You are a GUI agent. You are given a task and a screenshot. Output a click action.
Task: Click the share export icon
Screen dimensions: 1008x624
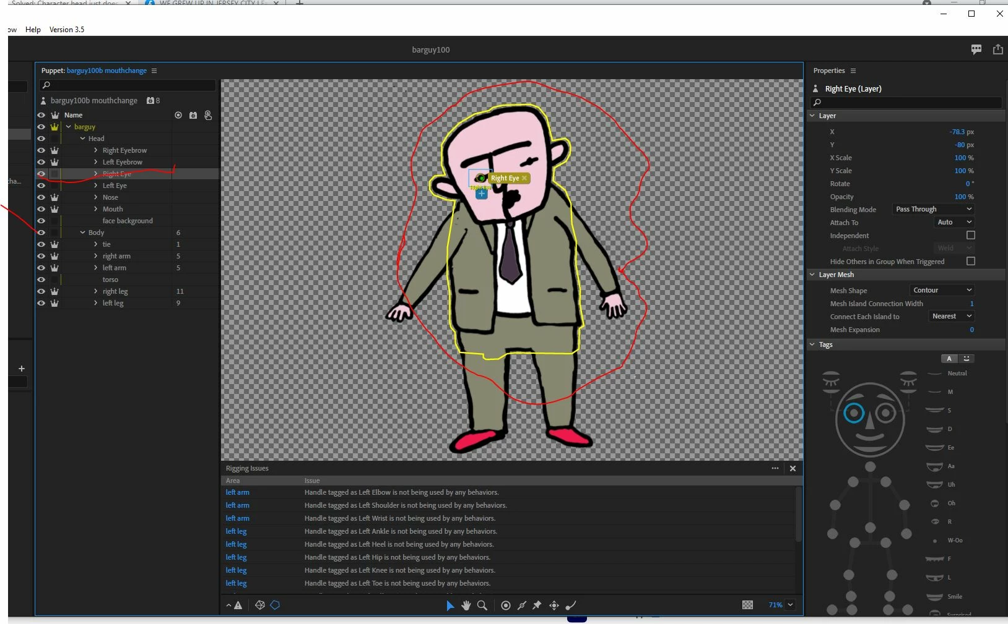point(998,49)
